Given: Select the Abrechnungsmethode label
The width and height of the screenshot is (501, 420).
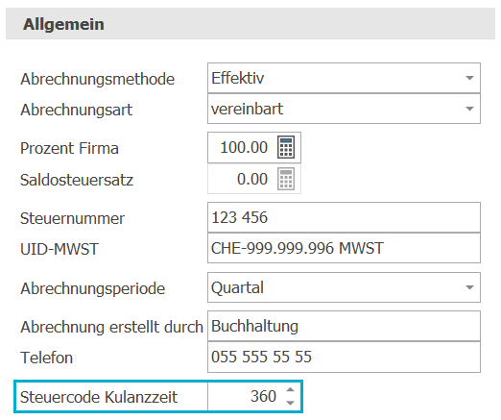Looking at the screenshot, I should click(98, 79).
